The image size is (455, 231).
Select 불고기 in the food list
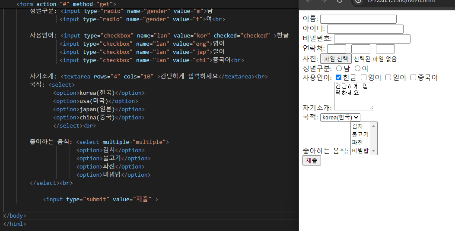point(360,134)
